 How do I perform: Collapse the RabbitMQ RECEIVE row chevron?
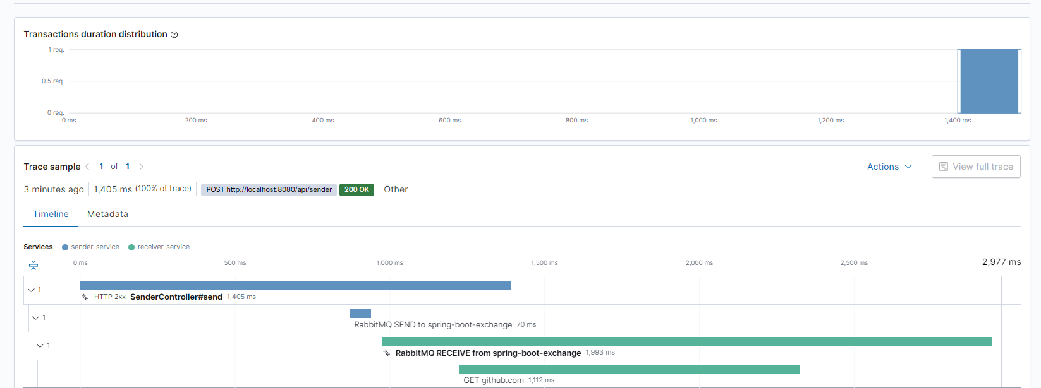point(40,346)
